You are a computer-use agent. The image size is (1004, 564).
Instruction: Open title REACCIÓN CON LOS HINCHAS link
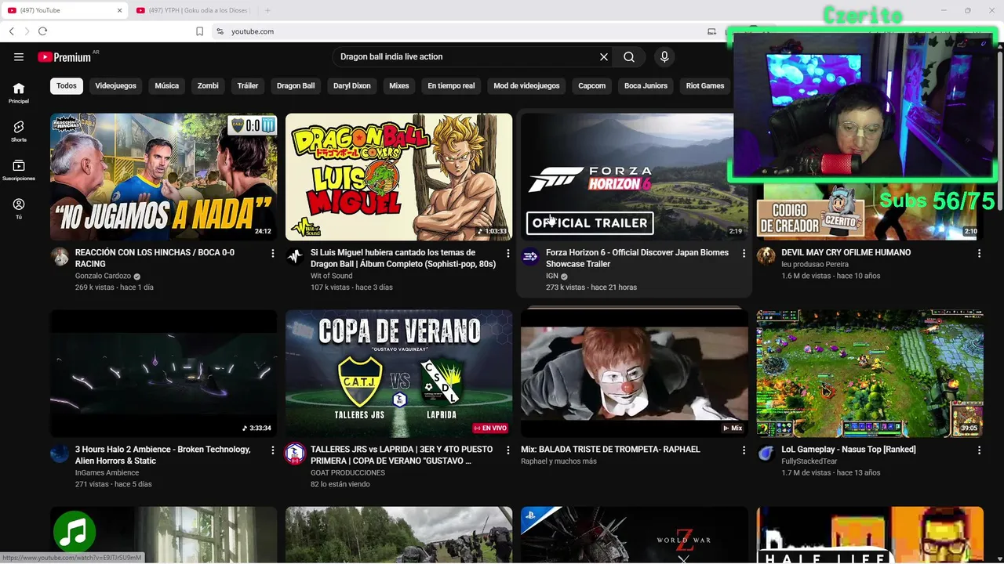pyautogui.click(x=155, y=258)
